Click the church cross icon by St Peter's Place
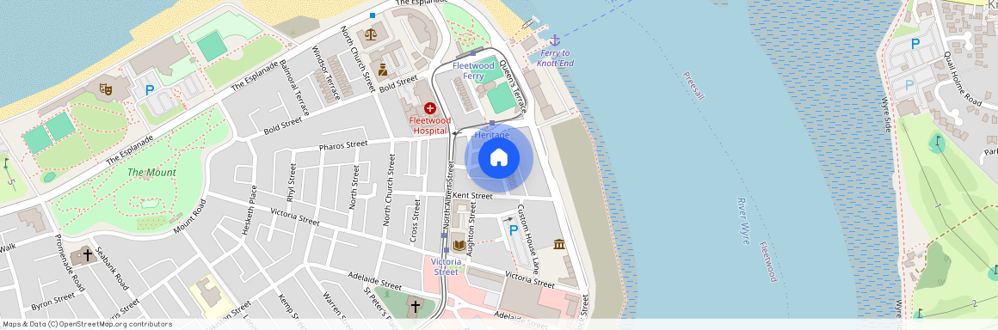The image size is (998, 330). (415, 307)
